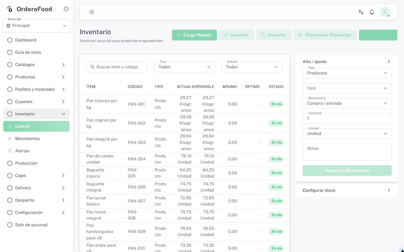Image resolution: width=404 pixels, height=252 pixels.
Task: Open the Movimiento Compra / entrada dropdown
Action: click(347, 103)
